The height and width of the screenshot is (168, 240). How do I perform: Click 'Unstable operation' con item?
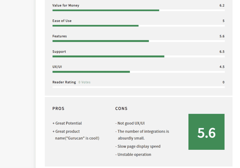click(133, 155)
